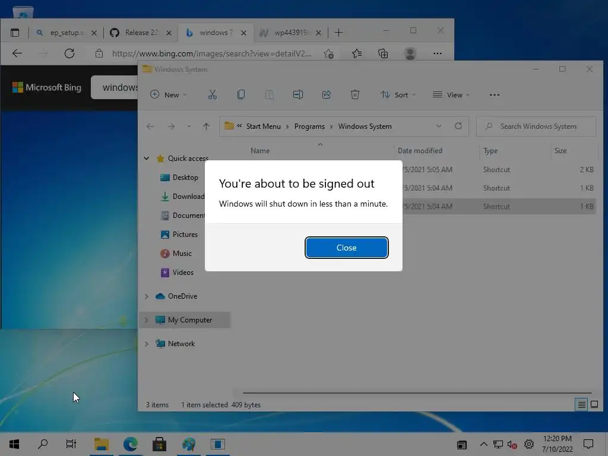608x456 pixels.
Task: Open Collections in Edge
Action: point(383,53)
